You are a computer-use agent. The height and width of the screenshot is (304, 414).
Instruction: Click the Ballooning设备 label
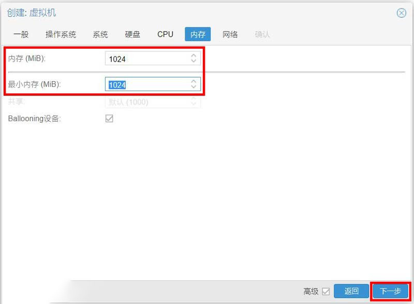coord(34,119)
